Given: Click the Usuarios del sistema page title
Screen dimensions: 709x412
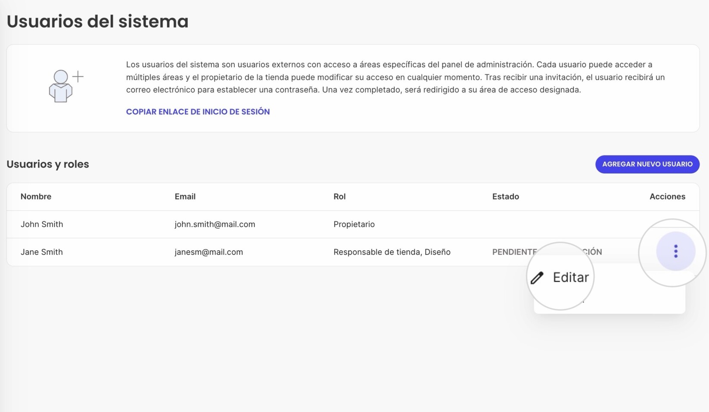Looking at the screenshot, I should (x=97, y=22).
